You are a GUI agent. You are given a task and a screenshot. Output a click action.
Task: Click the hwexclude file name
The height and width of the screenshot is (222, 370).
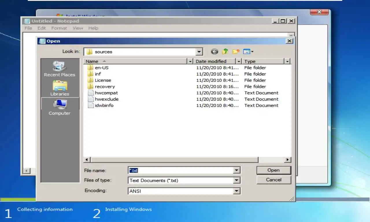[107, 99]
